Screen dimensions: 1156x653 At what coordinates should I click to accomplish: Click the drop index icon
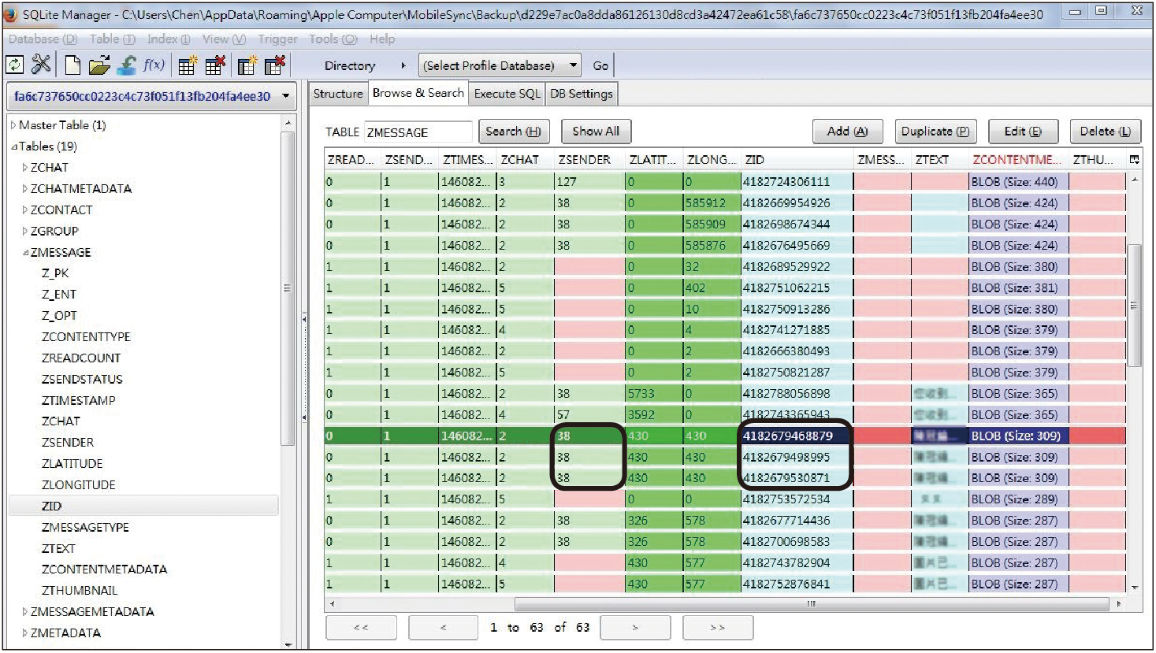(x=275, y=65)
